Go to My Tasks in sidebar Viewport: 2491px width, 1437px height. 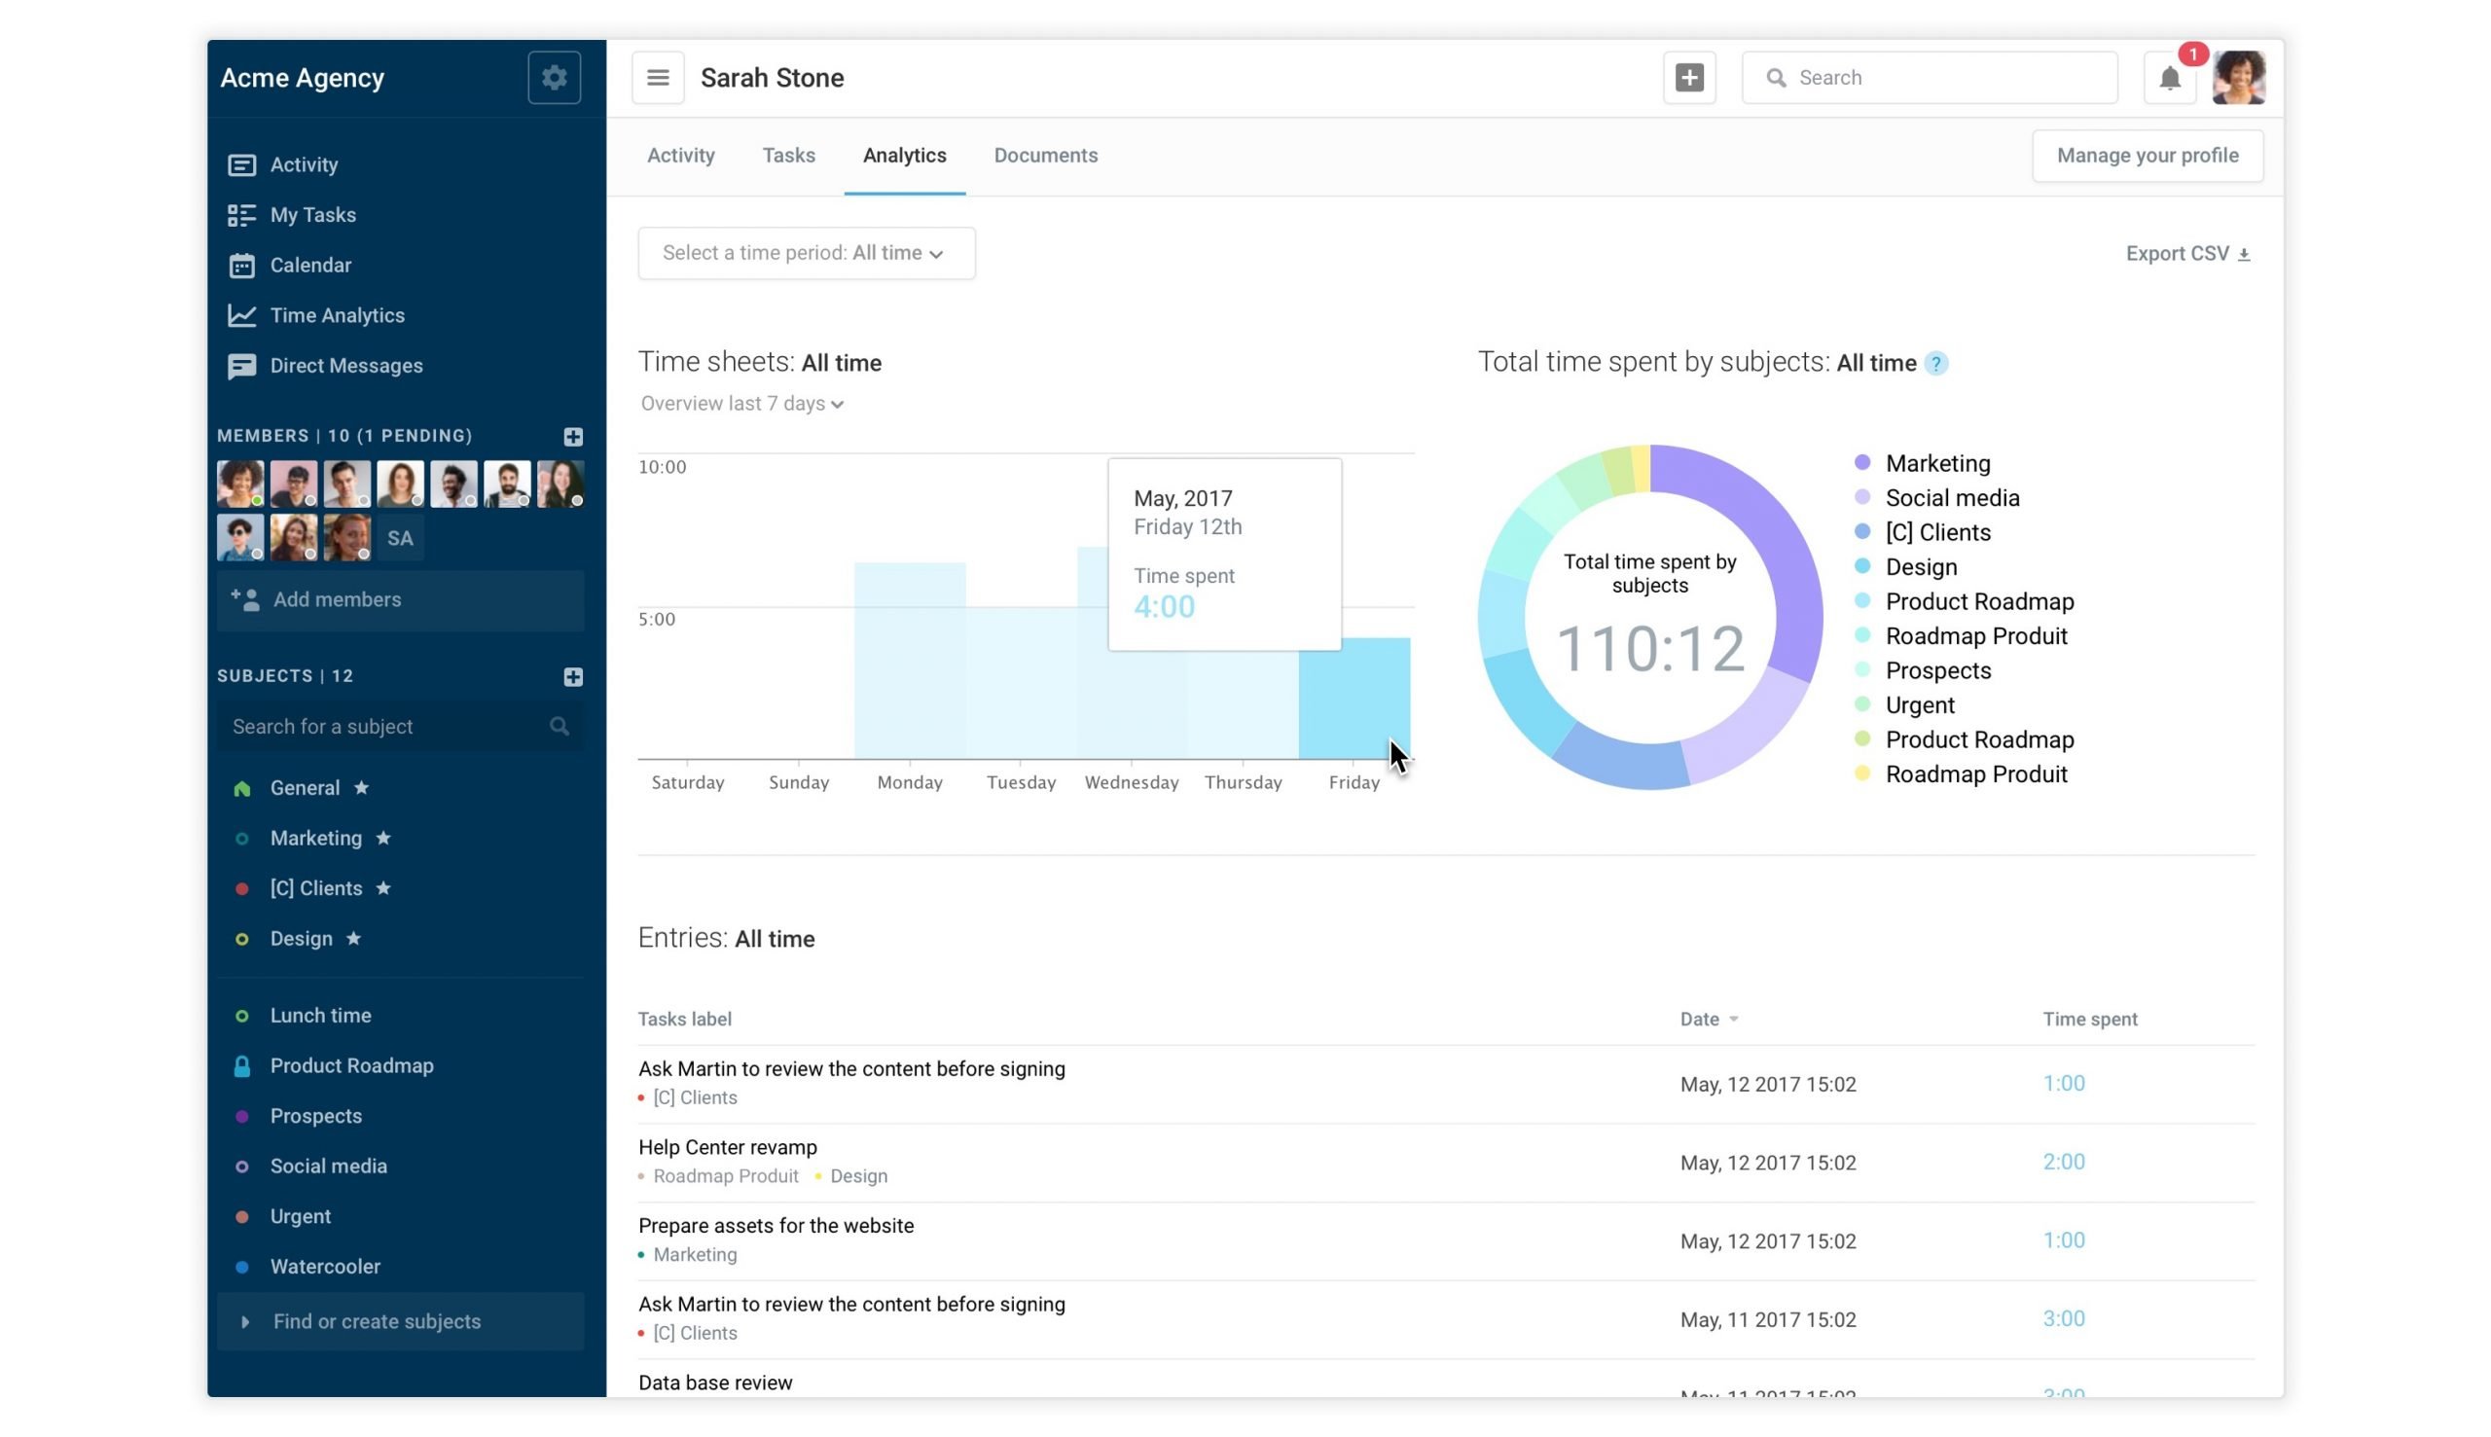click(x=313, y=215)
